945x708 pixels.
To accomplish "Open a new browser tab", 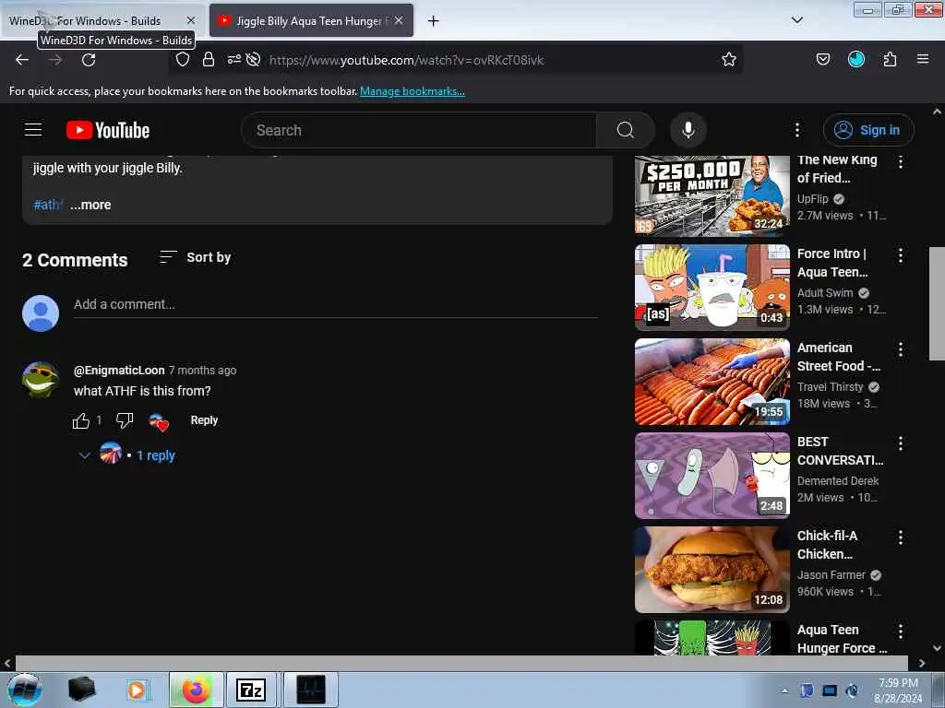I will point(433,21).
